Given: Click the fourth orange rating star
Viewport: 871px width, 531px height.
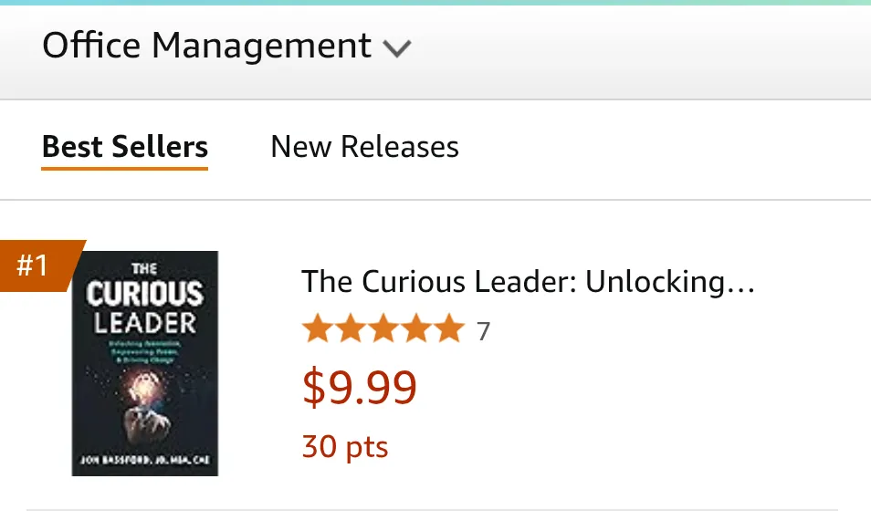Looking at the screenshot, I should [x=416, y=328].
